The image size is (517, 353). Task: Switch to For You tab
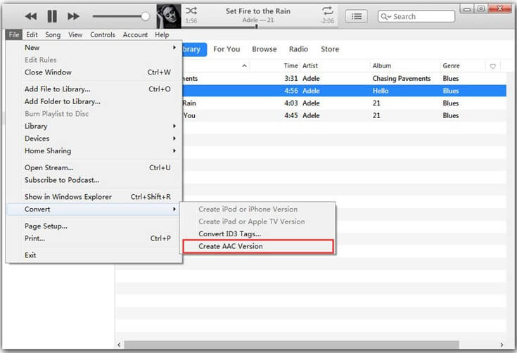[226, 49]
